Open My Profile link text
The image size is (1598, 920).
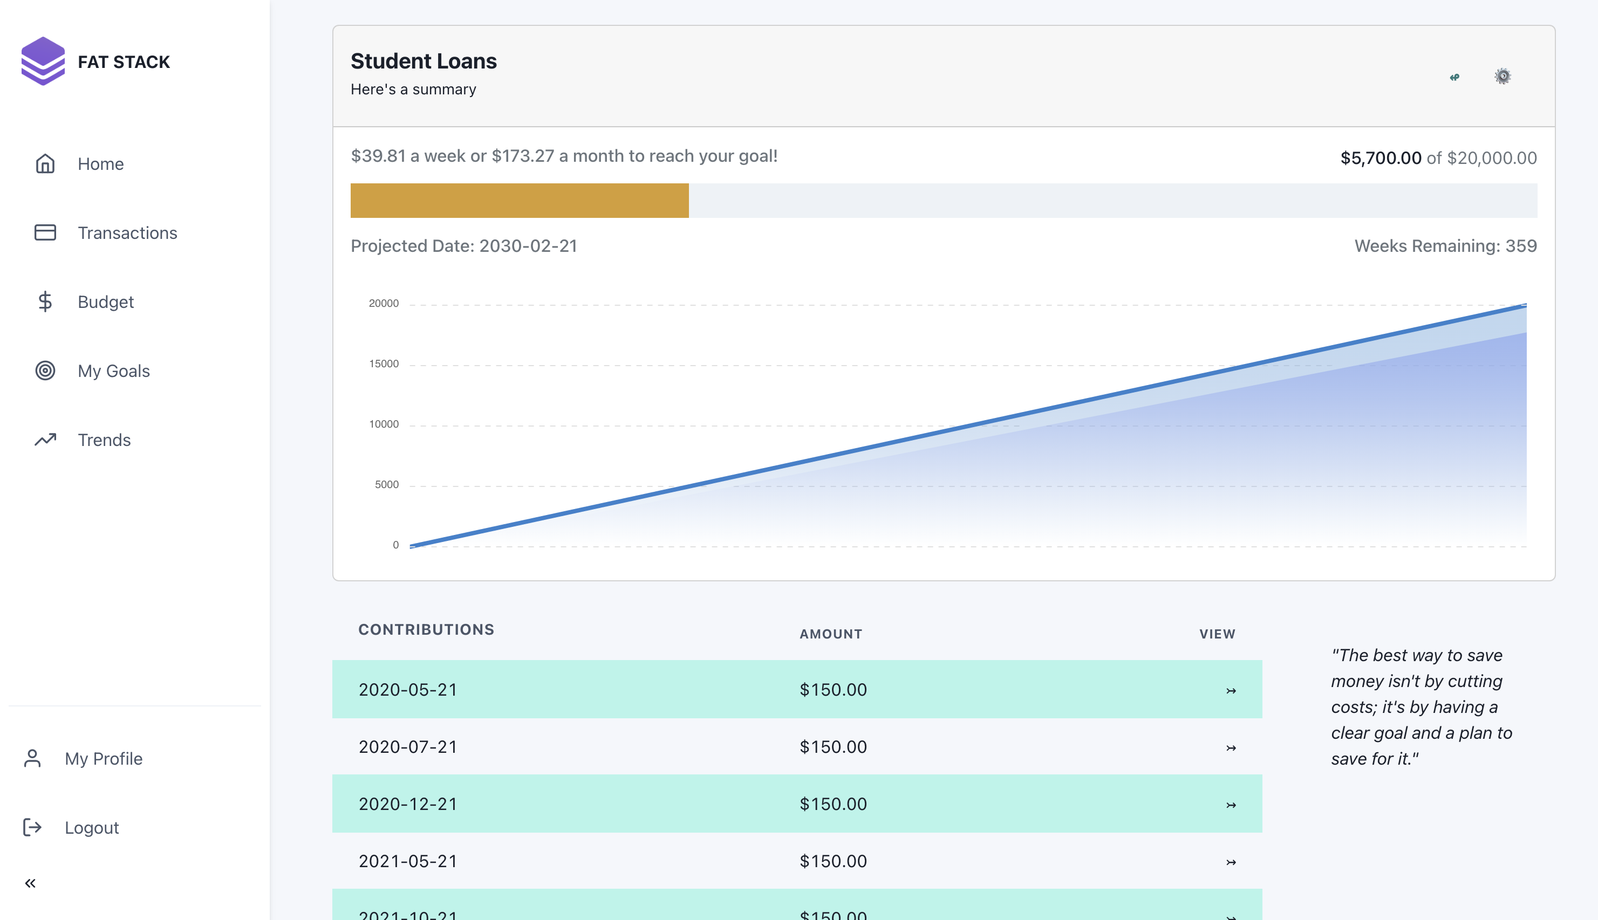pyautogui.click(x=104, y=758)
